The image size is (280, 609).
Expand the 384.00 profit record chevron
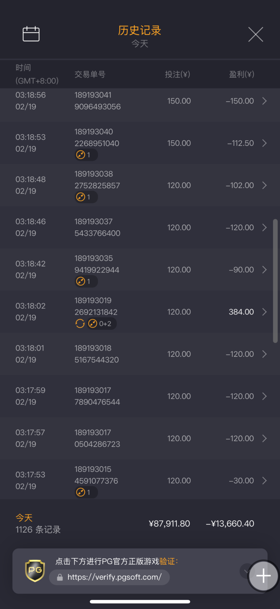click(x=264, y=312)
